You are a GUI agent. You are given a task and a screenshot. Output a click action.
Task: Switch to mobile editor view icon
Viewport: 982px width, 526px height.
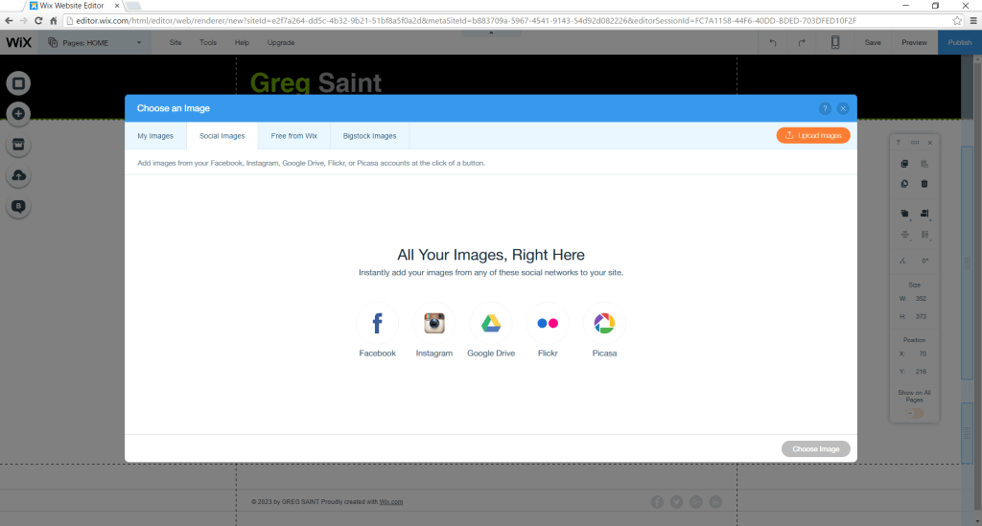(x=835, y=42)
